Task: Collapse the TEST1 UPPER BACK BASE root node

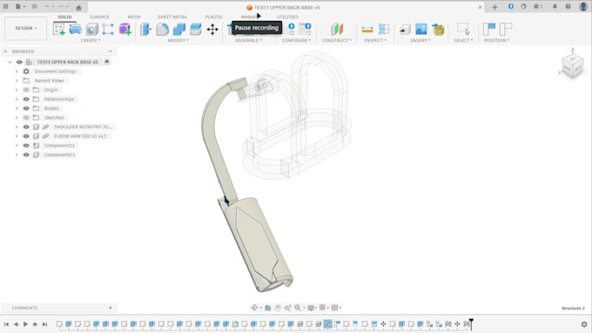Action: point(10,62)
